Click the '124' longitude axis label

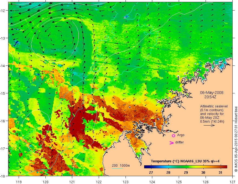pyautogui.click(x=152, y=182)
